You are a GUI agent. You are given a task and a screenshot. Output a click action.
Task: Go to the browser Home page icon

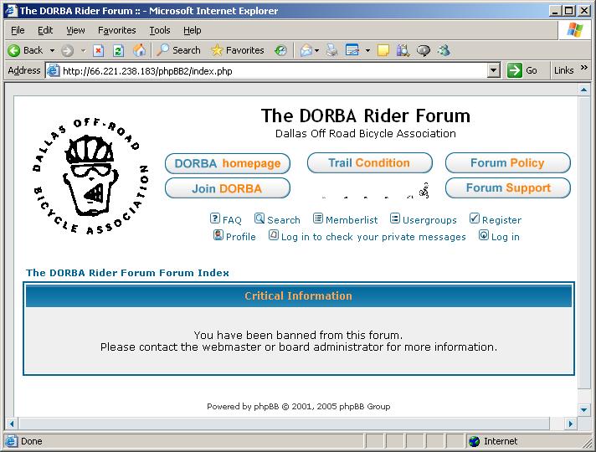pos(139,50)
